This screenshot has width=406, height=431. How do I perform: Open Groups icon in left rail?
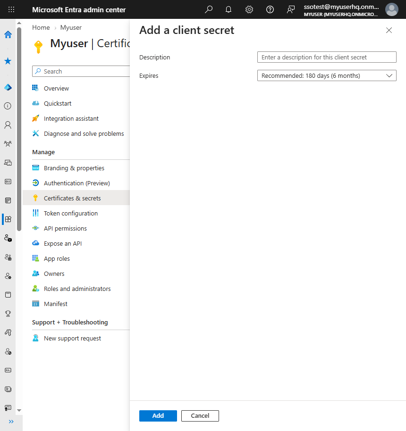point(8,144)
